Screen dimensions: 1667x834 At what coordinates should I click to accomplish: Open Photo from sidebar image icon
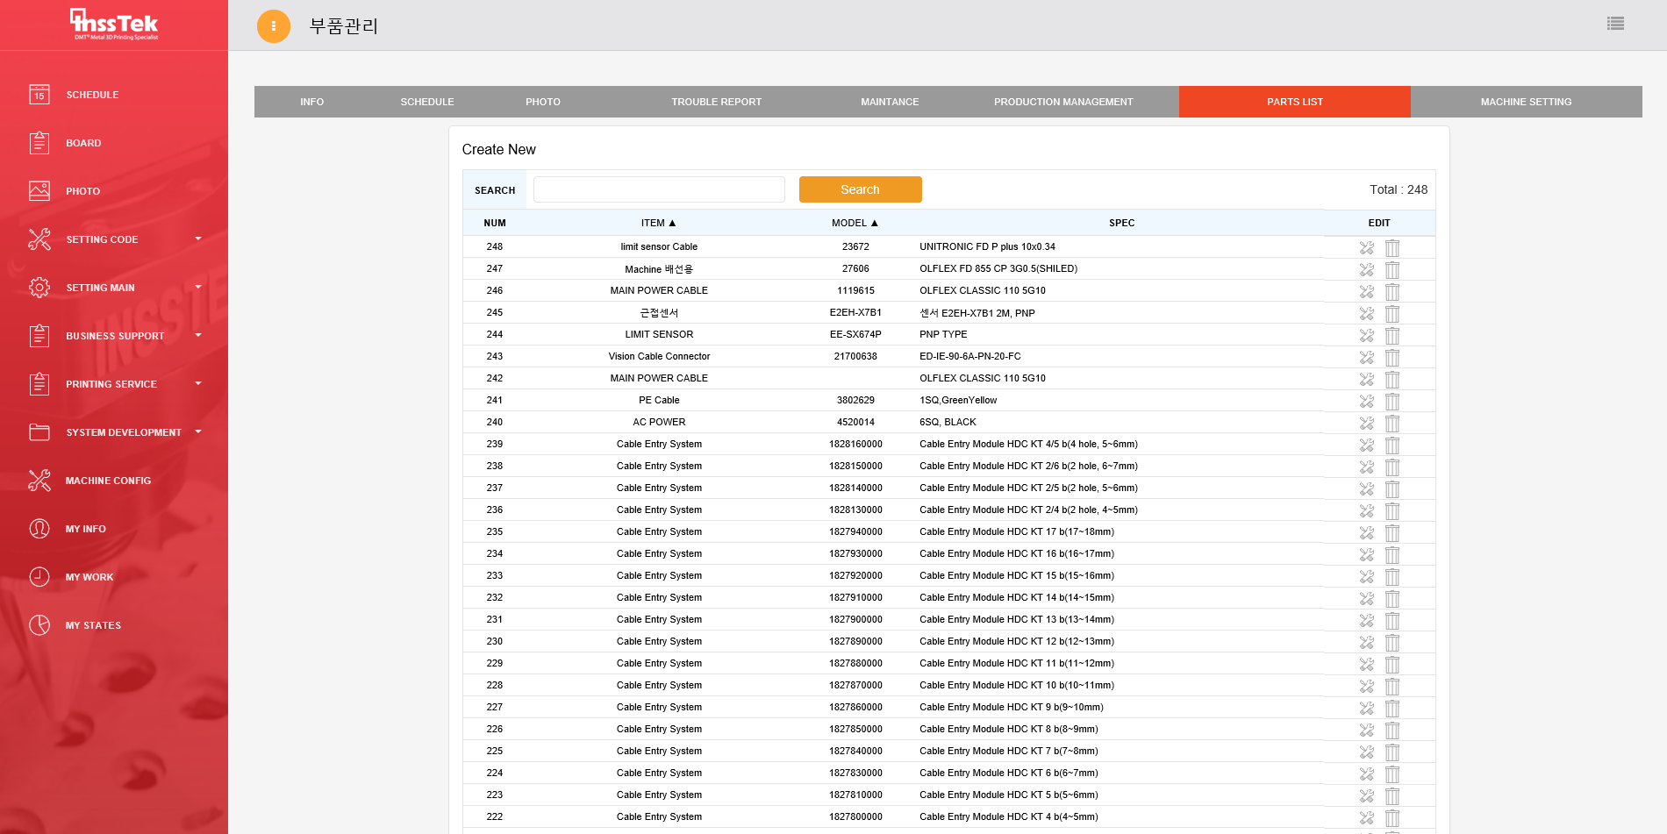tap(39, 191)
